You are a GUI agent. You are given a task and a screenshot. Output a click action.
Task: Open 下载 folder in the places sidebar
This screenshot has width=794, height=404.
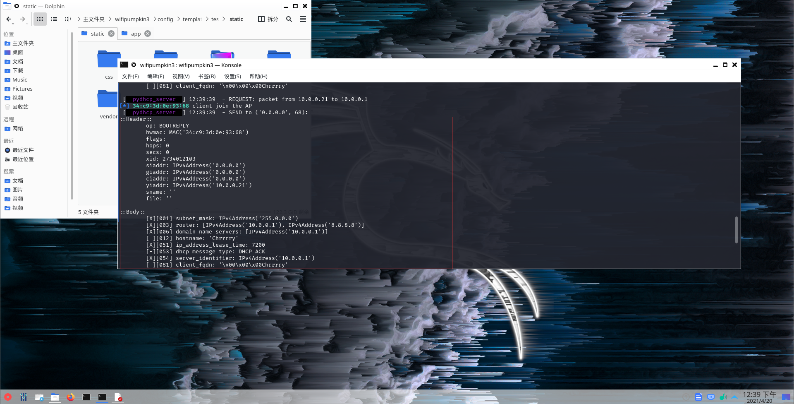[x=18, y=70]
